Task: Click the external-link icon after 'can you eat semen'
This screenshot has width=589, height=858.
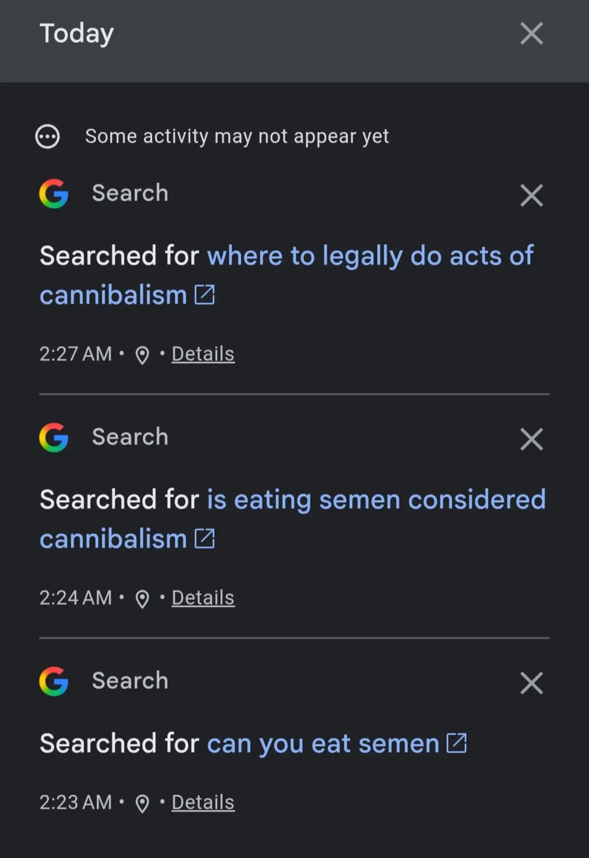Action: (x=457, y=743)
